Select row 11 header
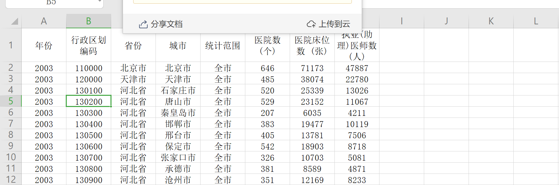559x185 pixels. 11,168
